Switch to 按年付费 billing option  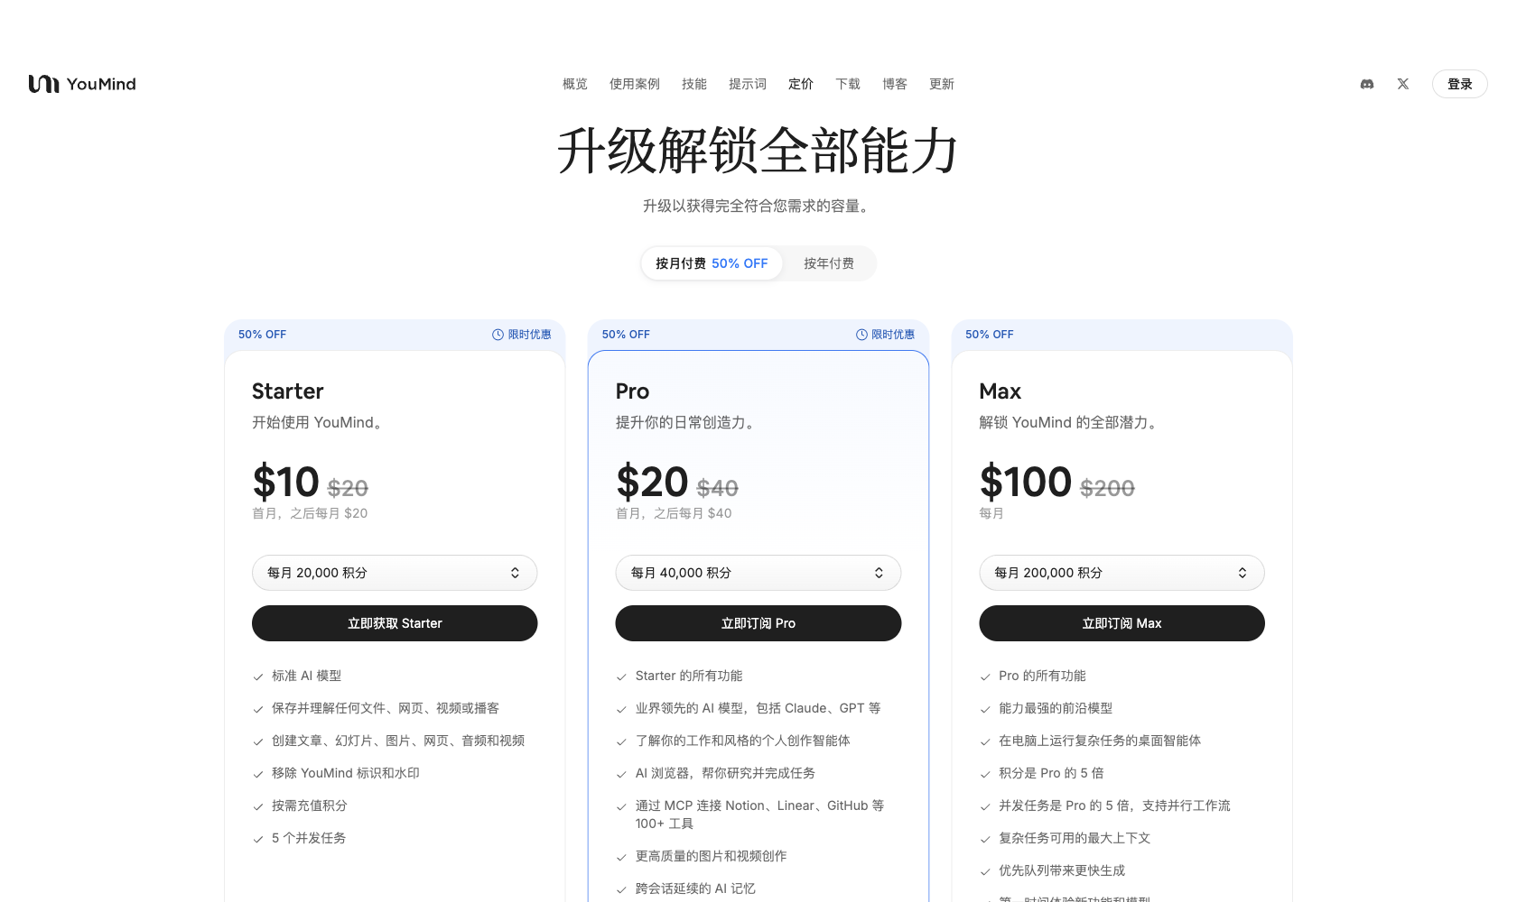click(x=829, y=263)
